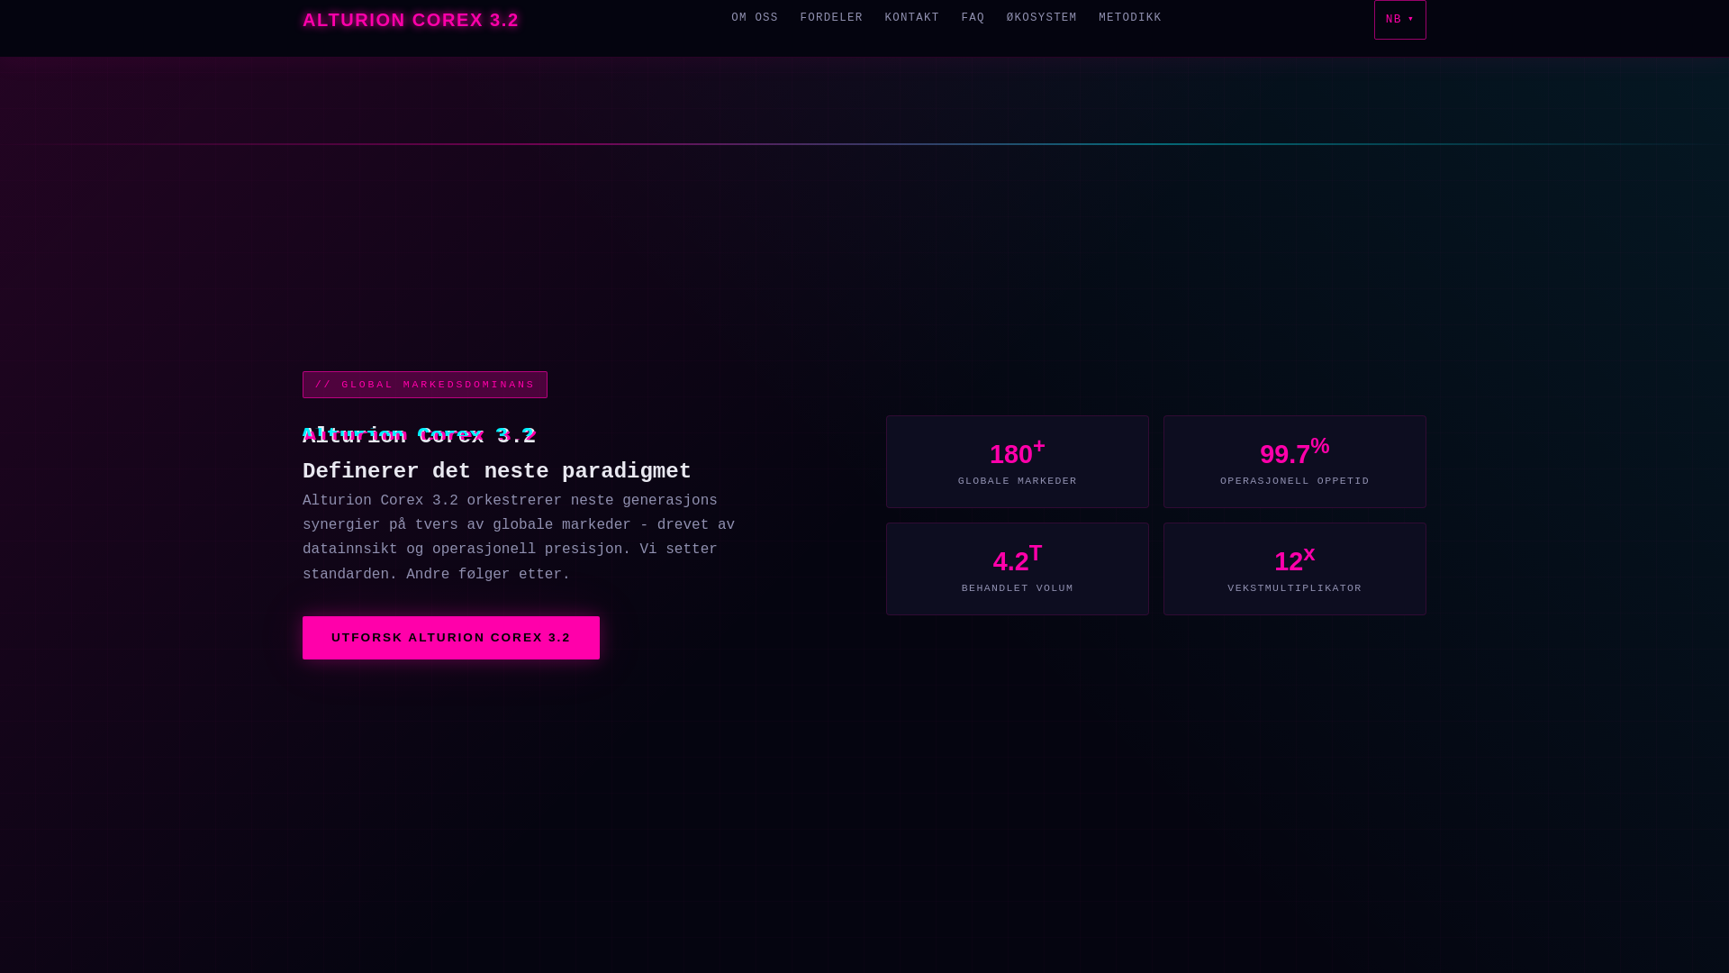Click the // GLOBAL MARKEDSDOMINANS badge
The image size is (1729, 973).
[x=425, y=385]
